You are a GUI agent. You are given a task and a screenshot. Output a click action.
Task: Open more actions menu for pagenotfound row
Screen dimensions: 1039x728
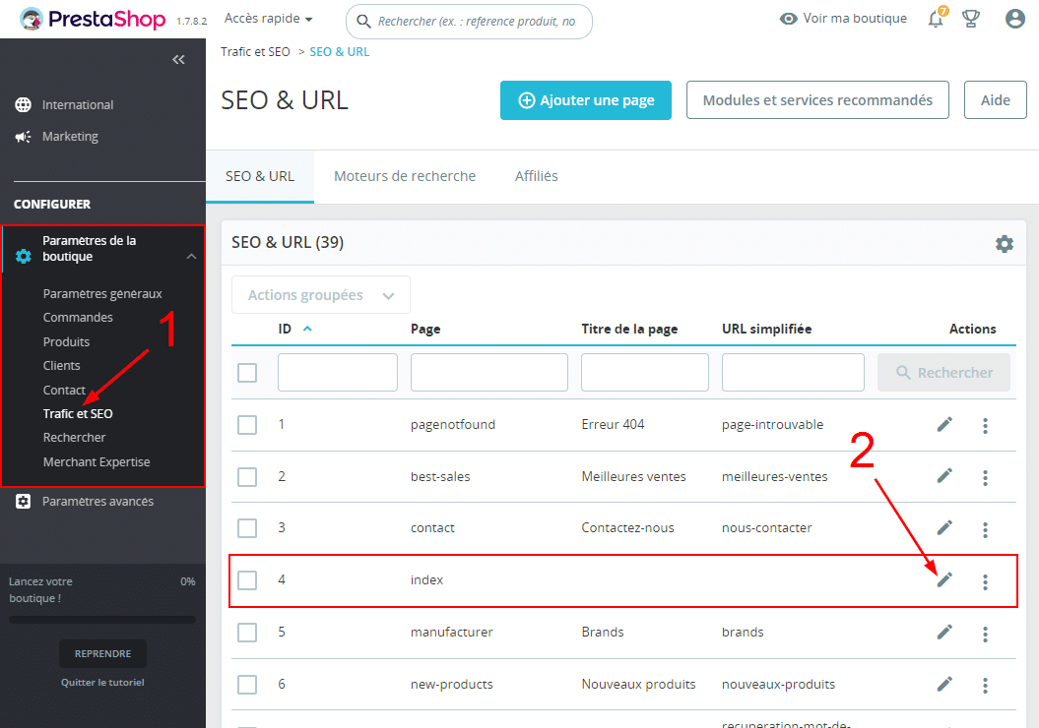click(x=985, y=426)
